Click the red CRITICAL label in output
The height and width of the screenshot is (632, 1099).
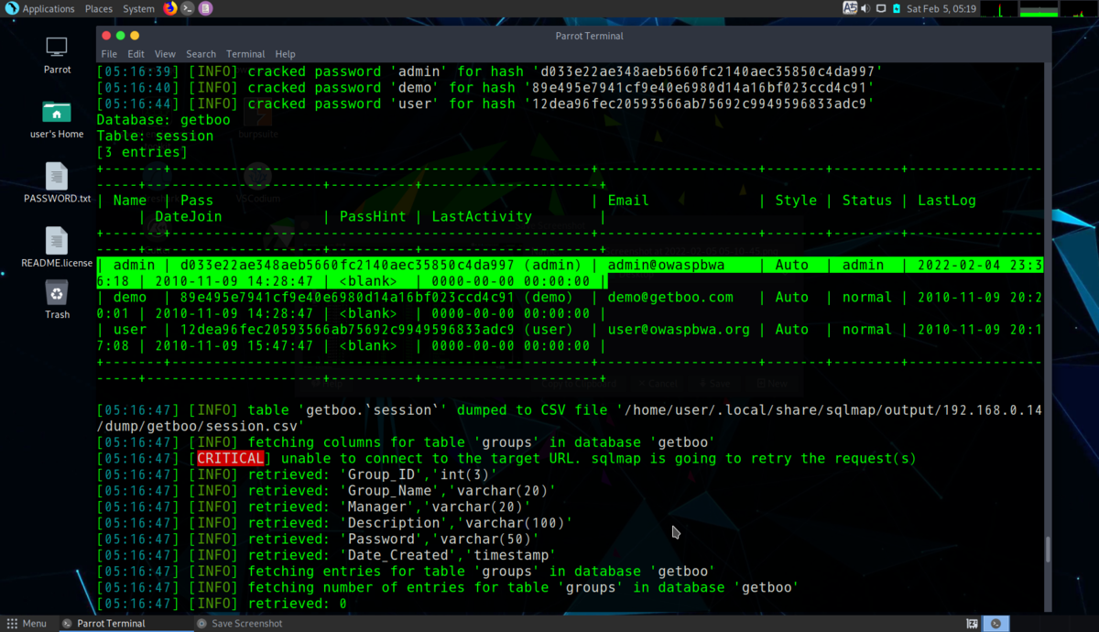pos(231,458)
